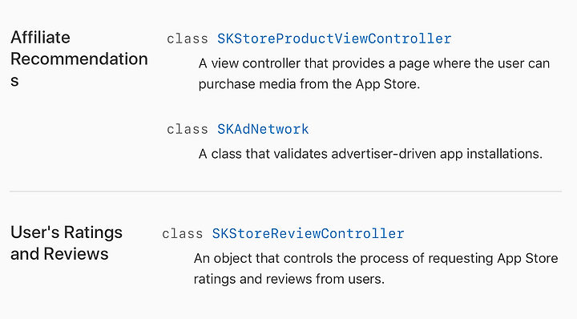
Task: Click the 'ratings and reviews from users' line
Action: (288, 279)
